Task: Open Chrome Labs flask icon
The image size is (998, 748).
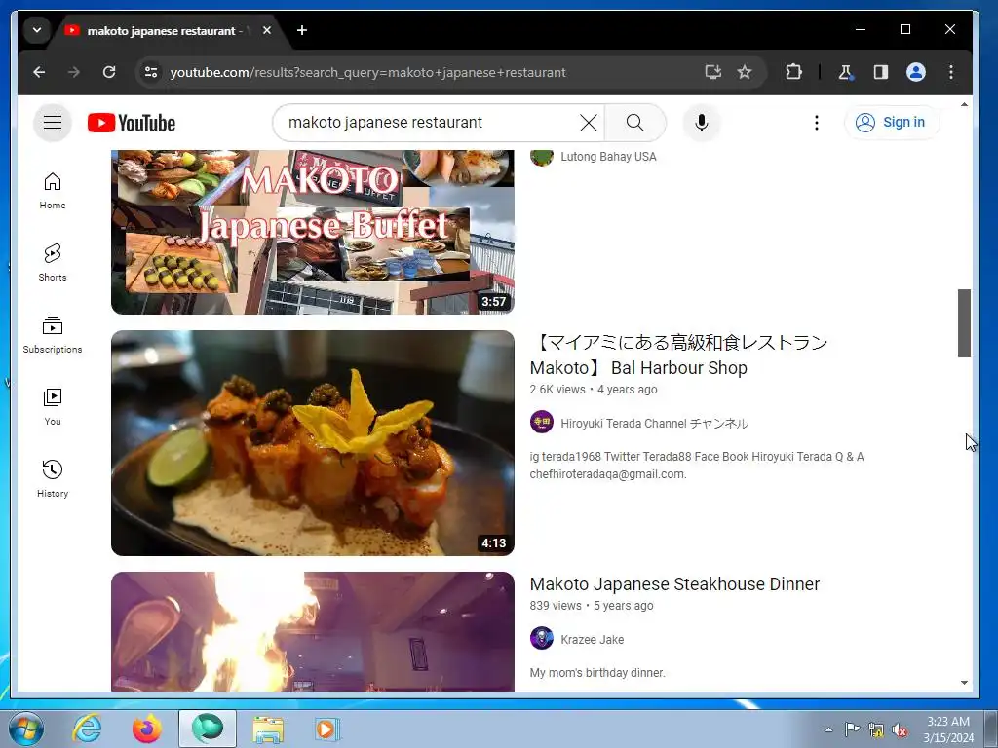Action: click(x=845, y=72)
